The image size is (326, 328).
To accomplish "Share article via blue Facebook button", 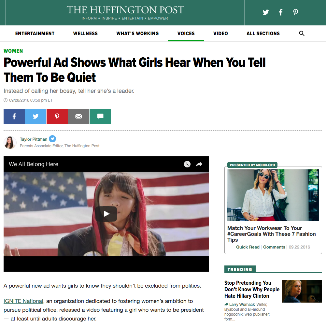I will 14,116.
